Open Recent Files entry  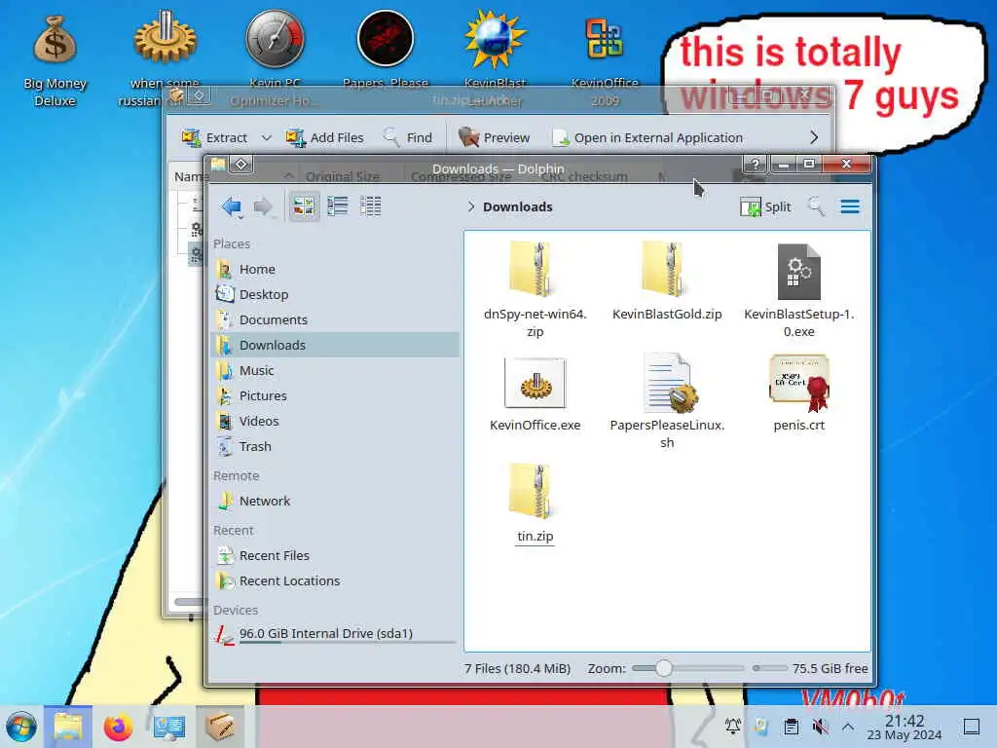point(335,556)
